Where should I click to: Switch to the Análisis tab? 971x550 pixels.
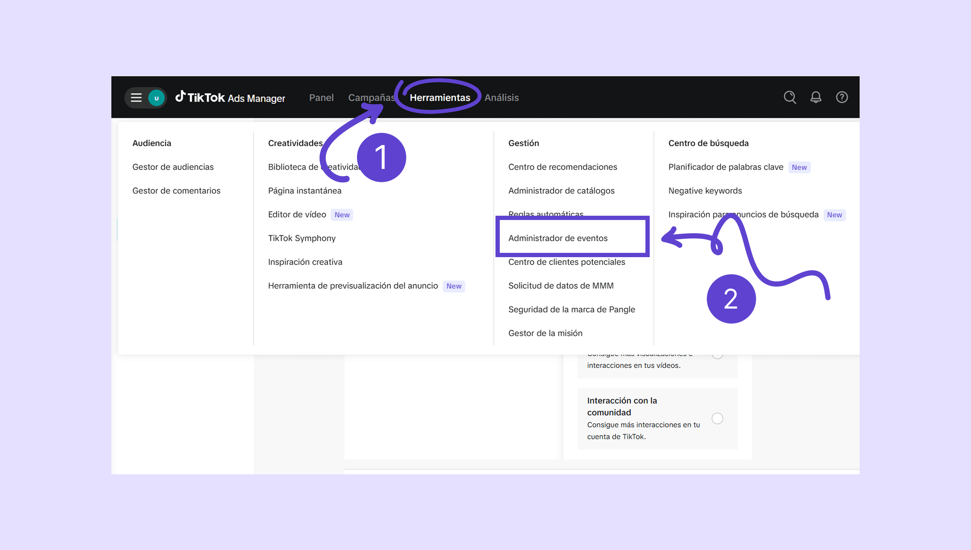point(501,98)
